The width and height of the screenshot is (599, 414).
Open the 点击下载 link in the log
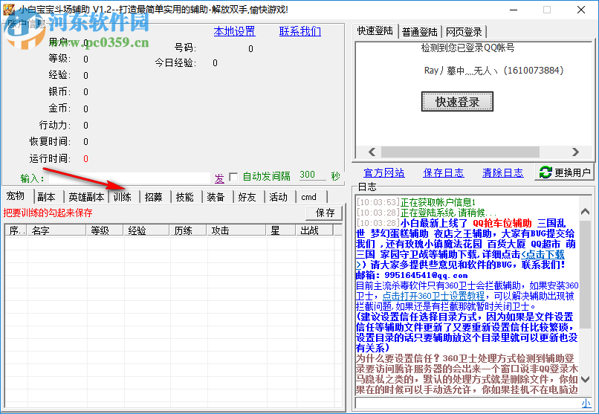543,254
